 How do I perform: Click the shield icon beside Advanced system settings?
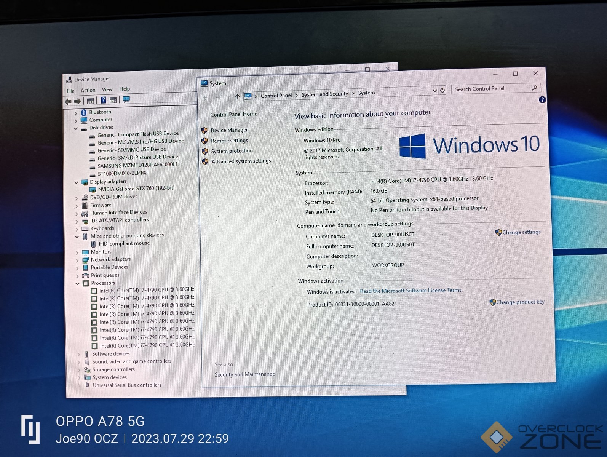pyautogui.click(x=205, y=162)
